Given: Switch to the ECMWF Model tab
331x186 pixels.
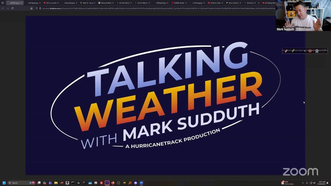Looking at the screenshot, I should [x=179, y=3].
